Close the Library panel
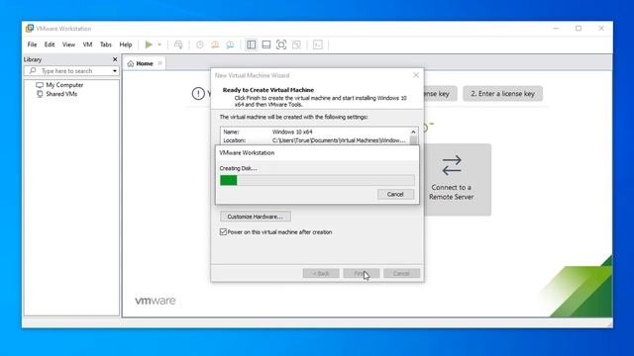This screenshot has width=634, height=356. point(115,59)
